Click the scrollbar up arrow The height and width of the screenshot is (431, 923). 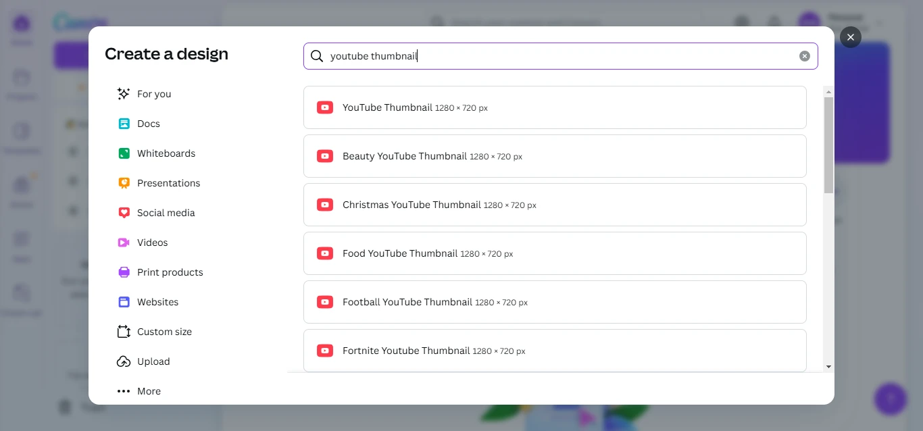tap(828, 92)
